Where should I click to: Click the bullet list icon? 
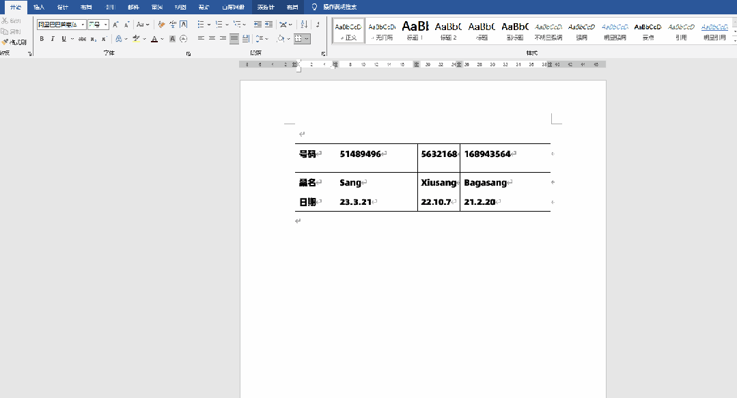[201, 25]
